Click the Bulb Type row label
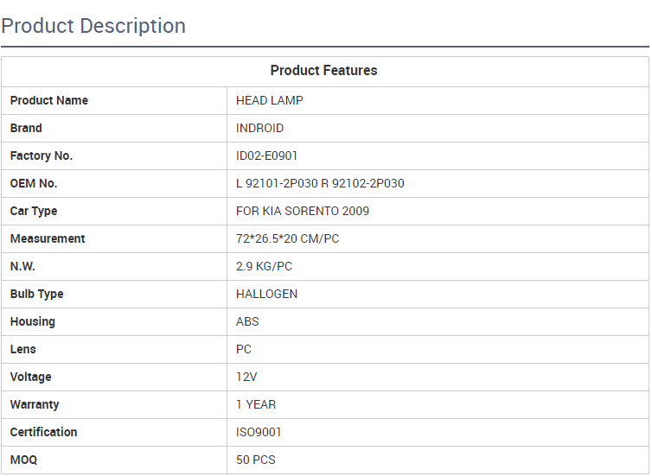Screen dimensions: 652x476 pyautogui.click(x=37, y=294)
